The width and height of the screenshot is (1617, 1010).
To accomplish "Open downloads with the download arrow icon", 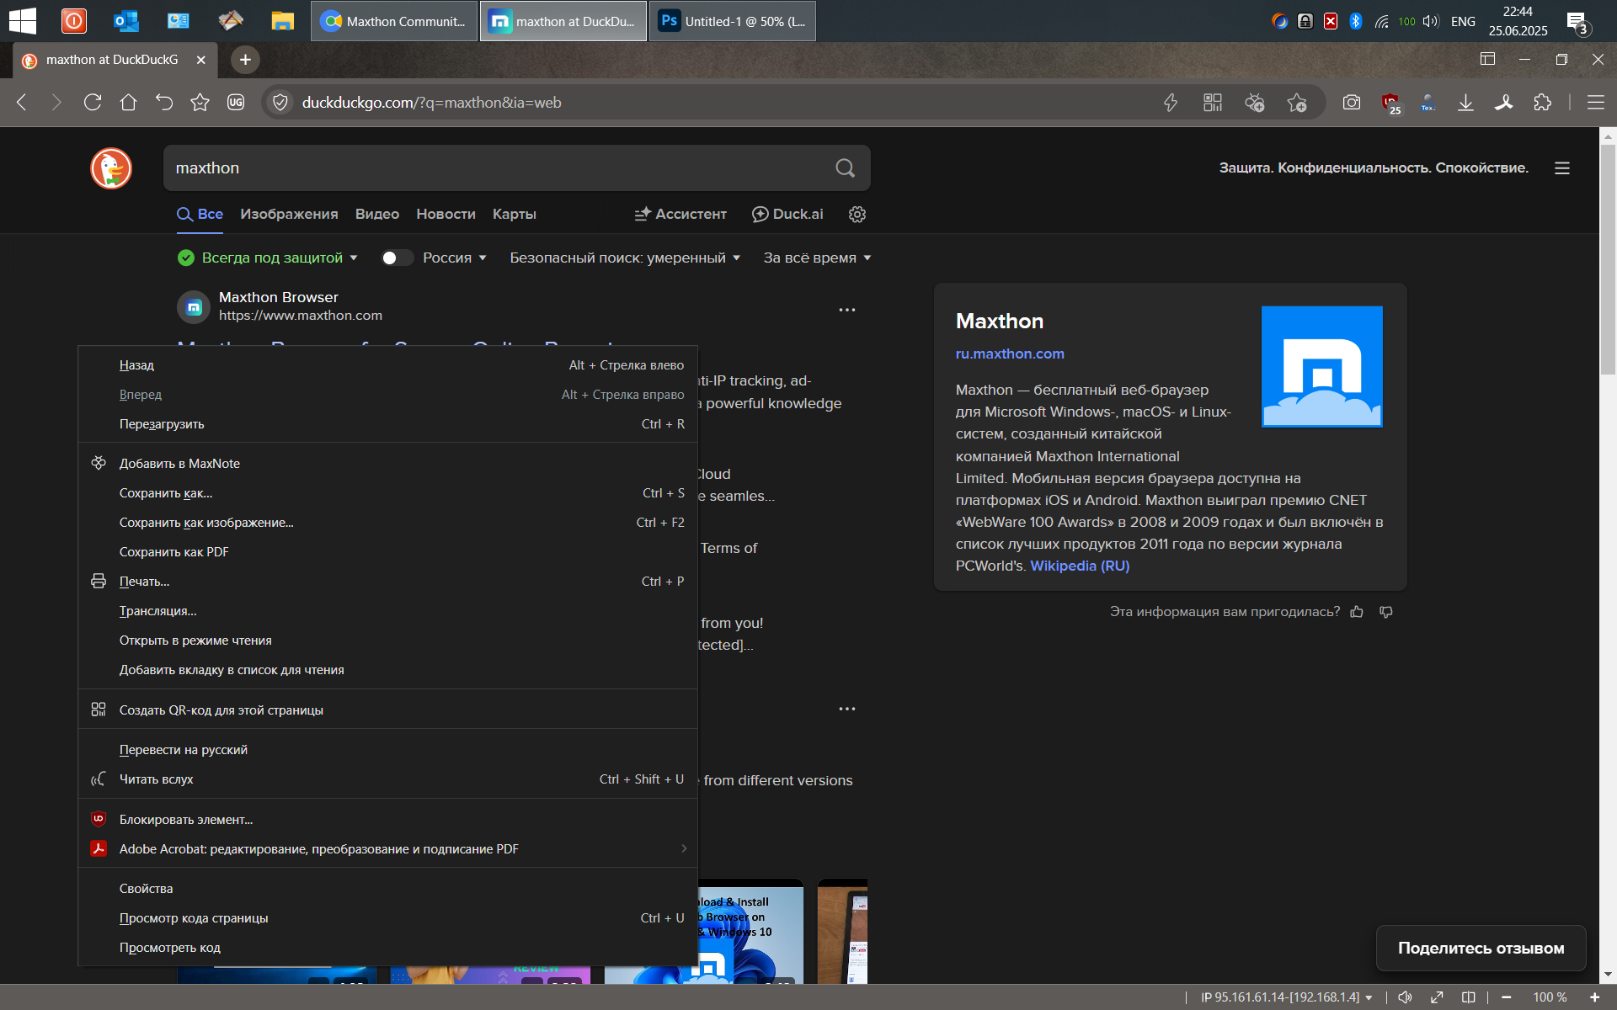I will click(1466, 103).
